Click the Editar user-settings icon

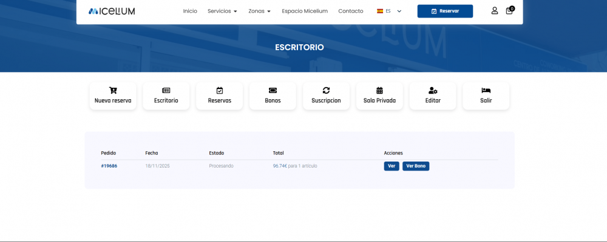pyautogui.click(x=433, y=91)
